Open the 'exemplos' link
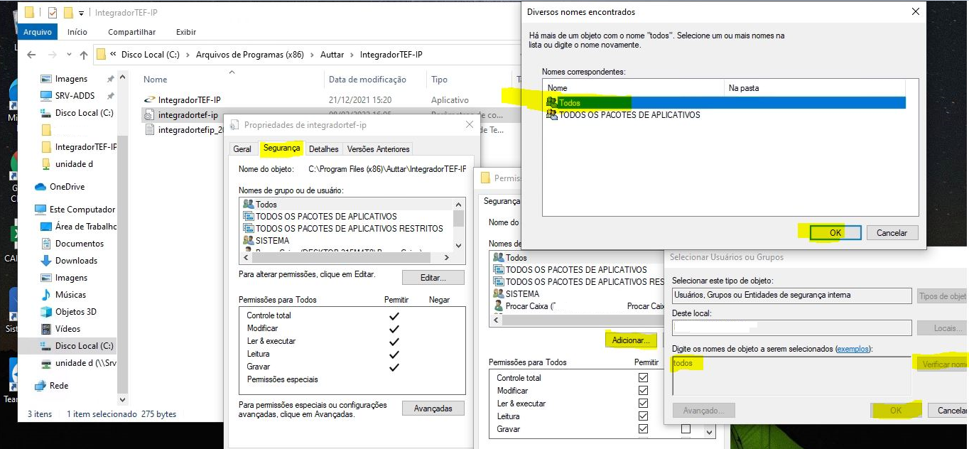Screen dimensions: 969x449 pyautogui.click(x=853, y=349)
